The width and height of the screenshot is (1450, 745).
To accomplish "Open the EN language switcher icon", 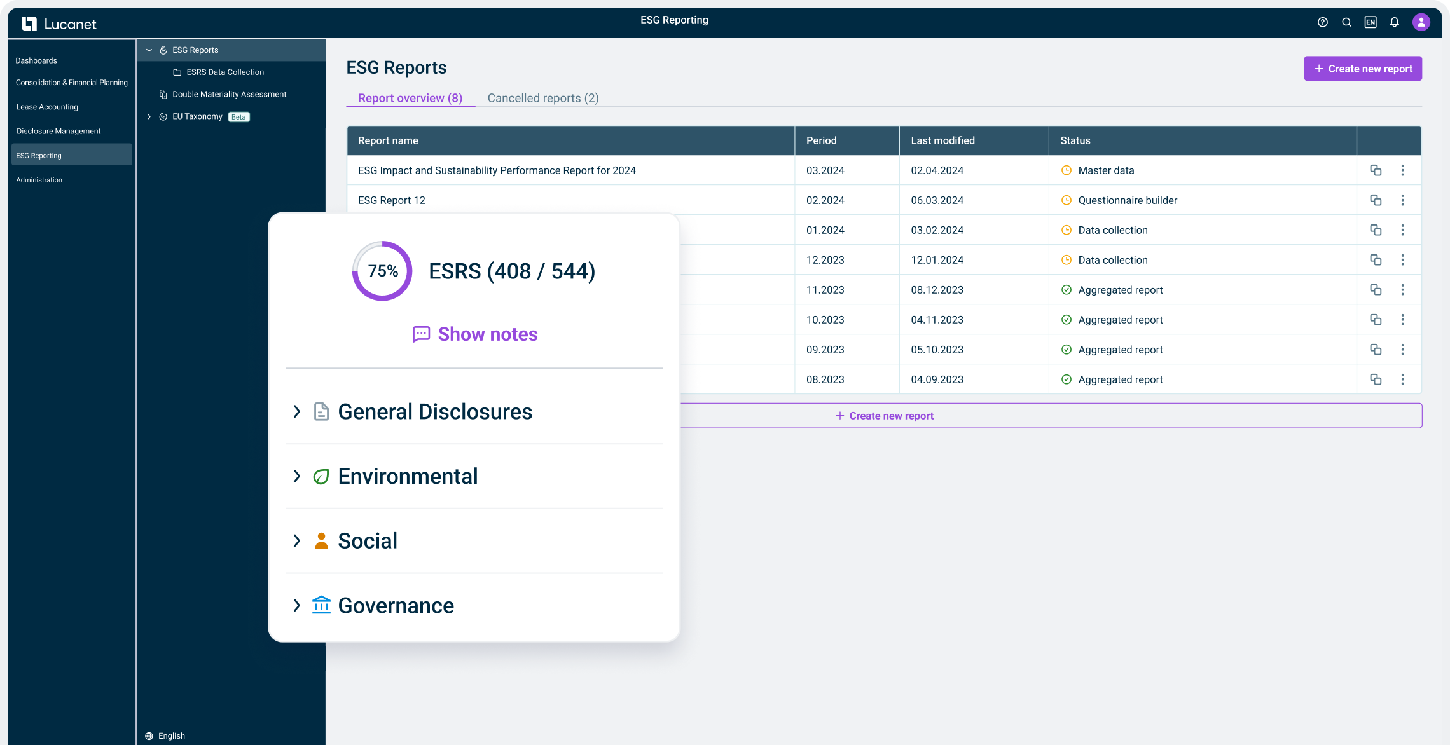I will [1371, 22].
